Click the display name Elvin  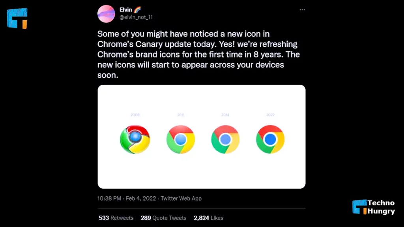coord(125,9)
